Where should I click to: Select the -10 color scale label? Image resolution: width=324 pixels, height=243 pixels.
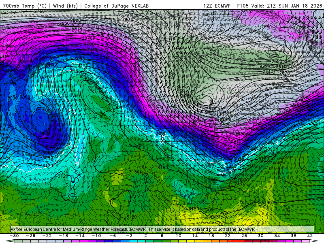(x=96, y=236)
